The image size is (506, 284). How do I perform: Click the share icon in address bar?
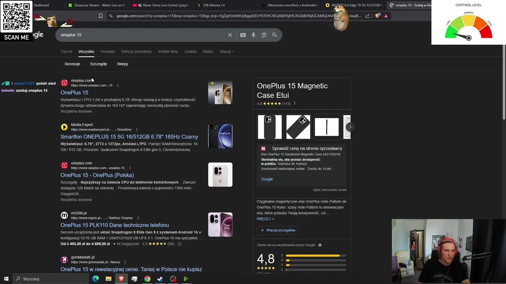click(368, 16)
